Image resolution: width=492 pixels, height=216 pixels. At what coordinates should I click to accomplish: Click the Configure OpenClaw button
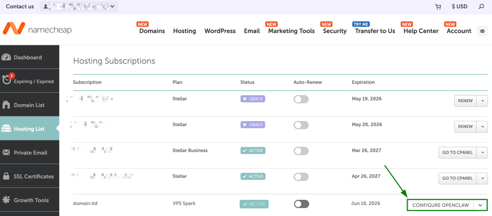pyautogui.click(x=441, y=205)
